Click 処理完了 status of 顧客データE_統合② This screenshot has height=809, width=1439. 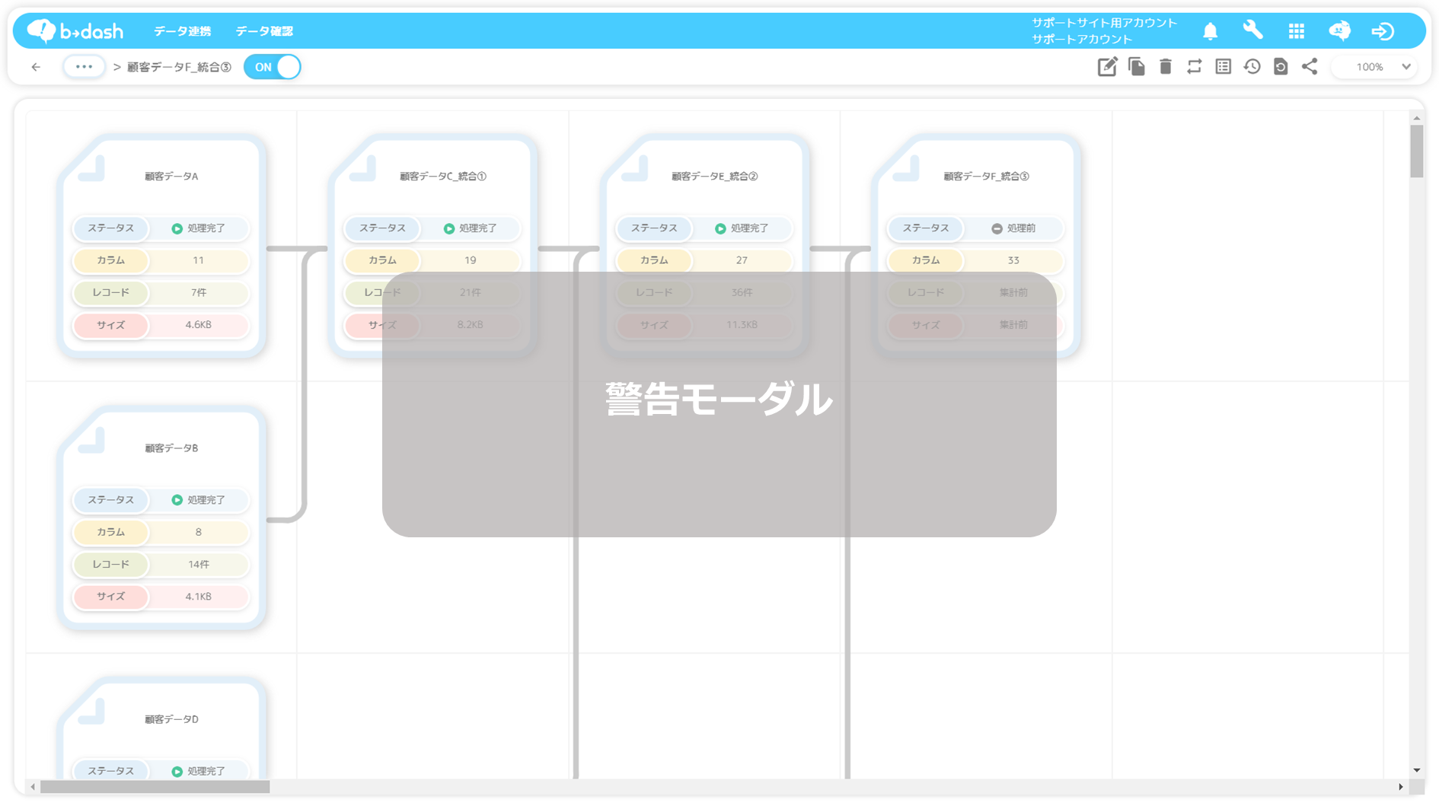(x=742, y=228)
